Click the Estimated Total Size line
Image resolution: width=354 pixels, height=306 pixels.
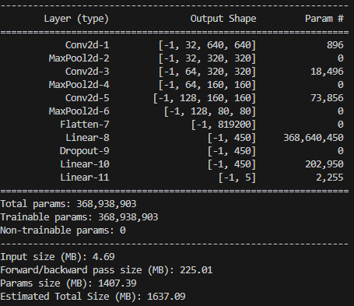93,297
